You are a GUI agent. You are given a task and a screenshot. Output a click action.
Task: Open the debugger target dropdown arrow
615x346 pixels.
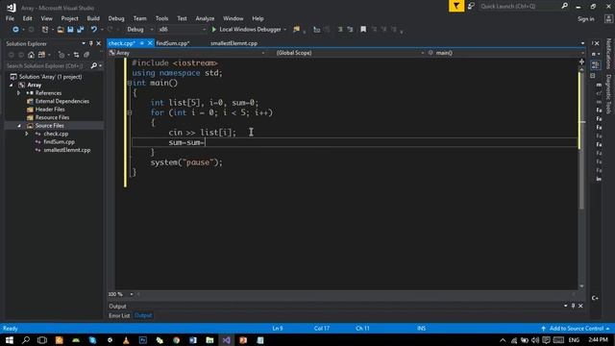(x=284, y=30)
